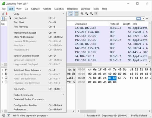152x118 pixels.
Task: Open the View menu
Action: click(19, 9)
